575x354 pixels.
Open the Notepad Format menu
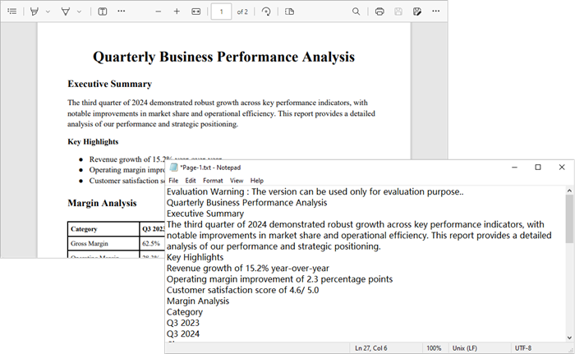[x=213, y=181]
